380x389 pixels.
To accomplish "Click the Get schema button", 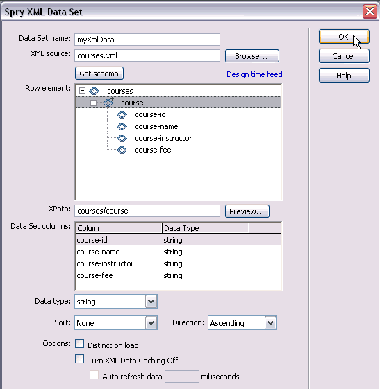I will (99, 74).
